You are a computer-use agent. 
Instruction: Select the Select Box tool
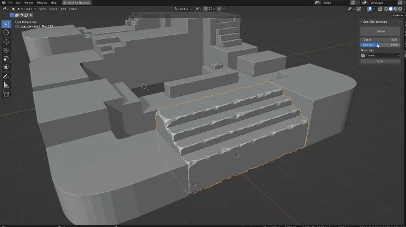[x=6, y=24]
